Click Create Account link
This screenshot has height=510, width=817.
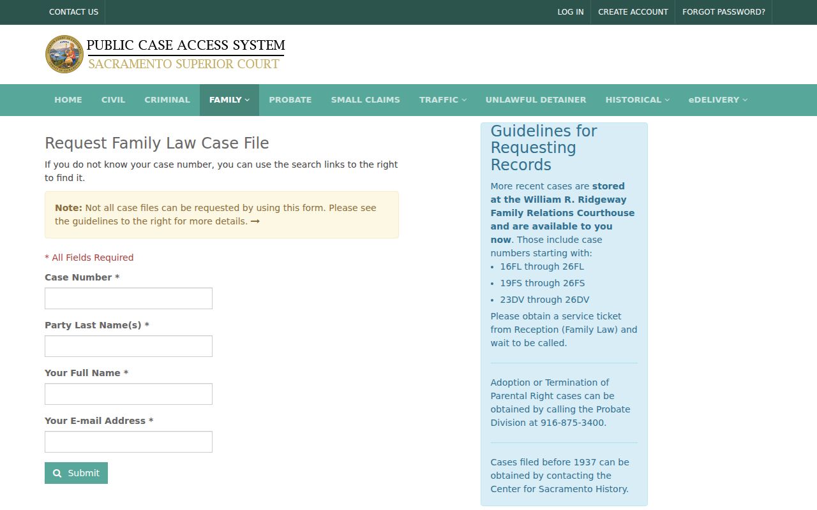coord(633,12)
